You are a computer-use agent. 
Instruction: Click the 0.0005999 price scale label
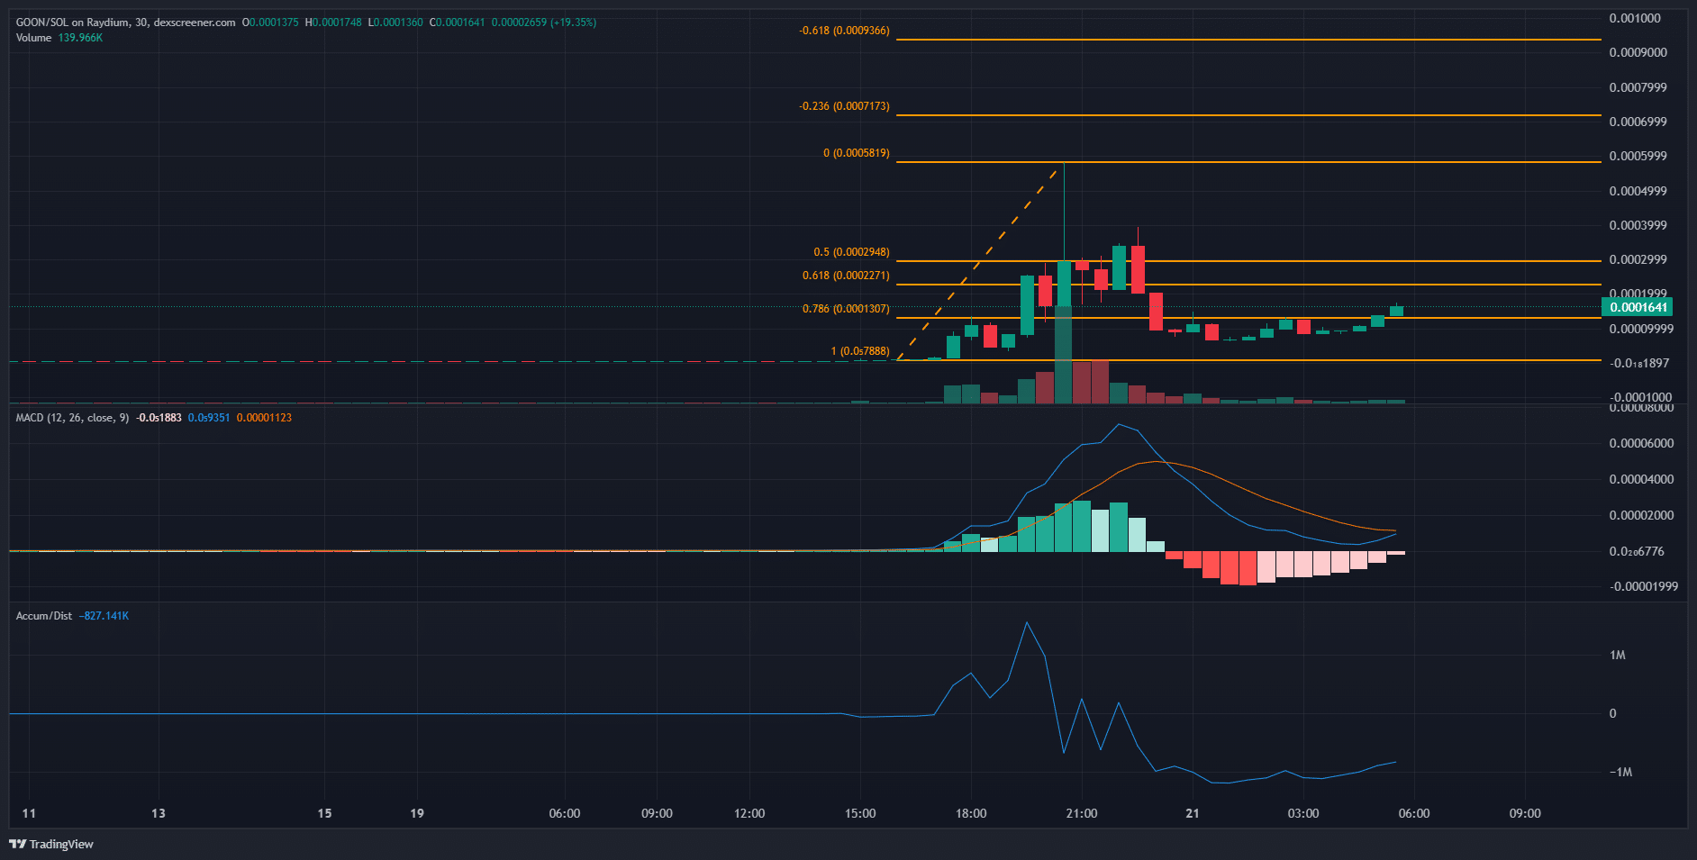point(1638,156)
